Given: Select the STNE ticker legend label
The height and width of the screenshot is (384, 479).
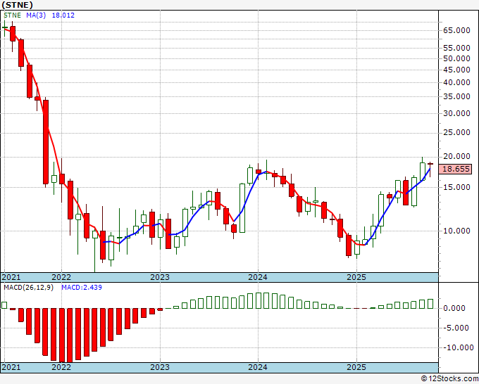Looking at the screenshot, I should coord(12,15).
